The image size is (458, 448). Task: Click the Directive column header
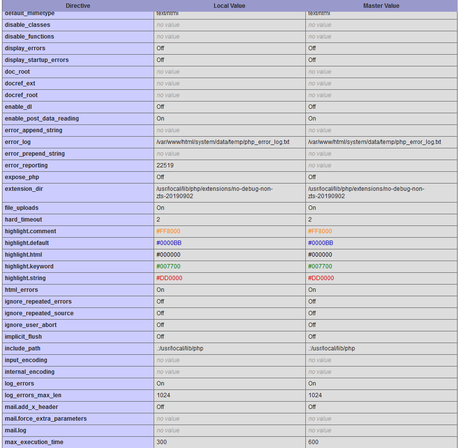(78, 6)
